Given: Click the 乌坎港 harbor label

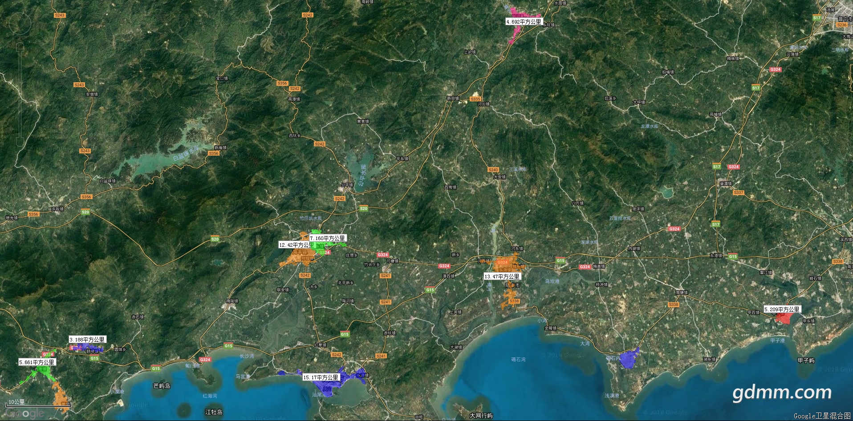Looking at the screenshot, I should coord(552,281).
